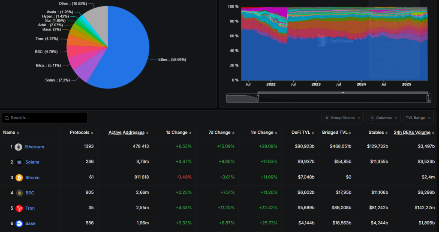Click the Solana chain logo icon
This screenshot has width=439, height=232.
19,163
